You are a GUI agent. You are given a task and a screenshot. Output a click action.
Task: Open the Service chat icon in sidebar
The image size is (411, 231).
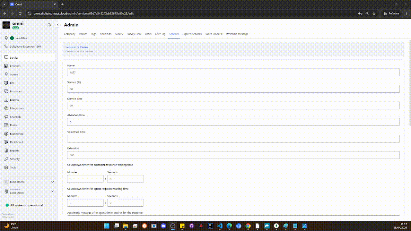pos(6,57)
